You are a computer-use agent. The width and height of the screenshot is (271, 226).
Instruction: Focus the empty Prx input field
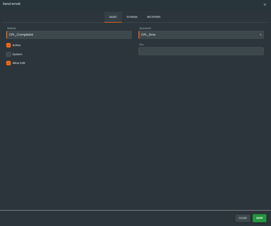coord(201,51)
